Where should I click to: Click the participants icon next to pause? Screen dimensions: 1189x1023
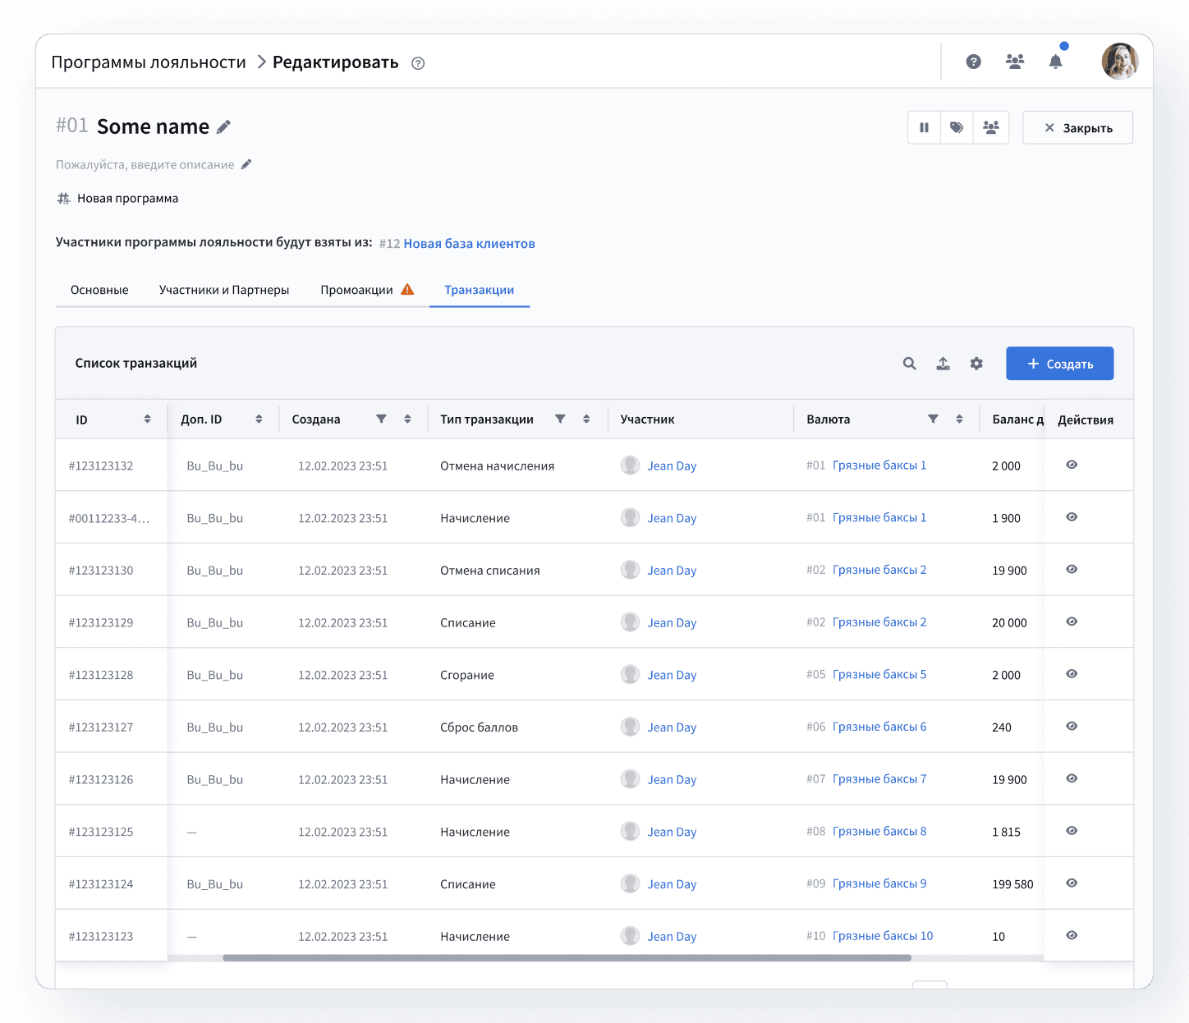(991, 127)
